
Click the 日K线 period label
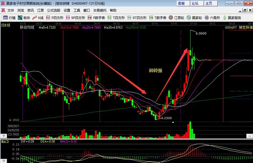(6, 25)
